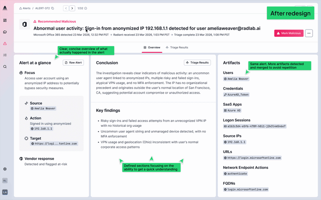Viewport: 321px width, 200px height.
Task: Click the Triage Results button in Conclusion
Action: (x=197, y=63)
